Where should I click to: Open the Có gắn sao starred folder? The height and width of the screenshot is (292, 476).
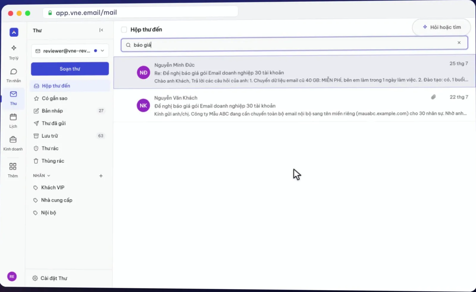click(x=70, y=98)
